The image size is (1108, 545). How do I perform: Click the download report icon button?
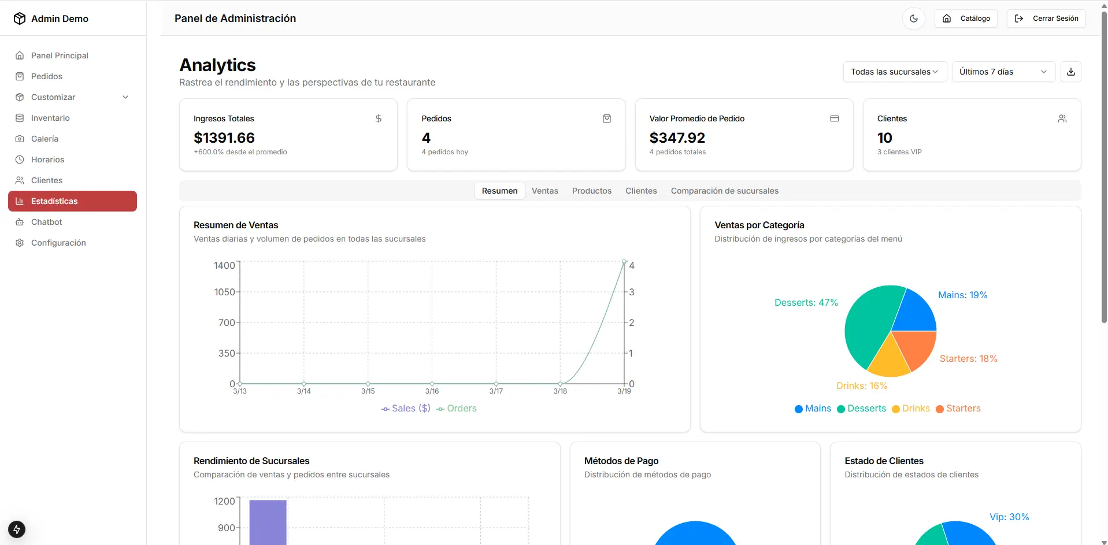pyautogui.click(x=1070, y=72)
